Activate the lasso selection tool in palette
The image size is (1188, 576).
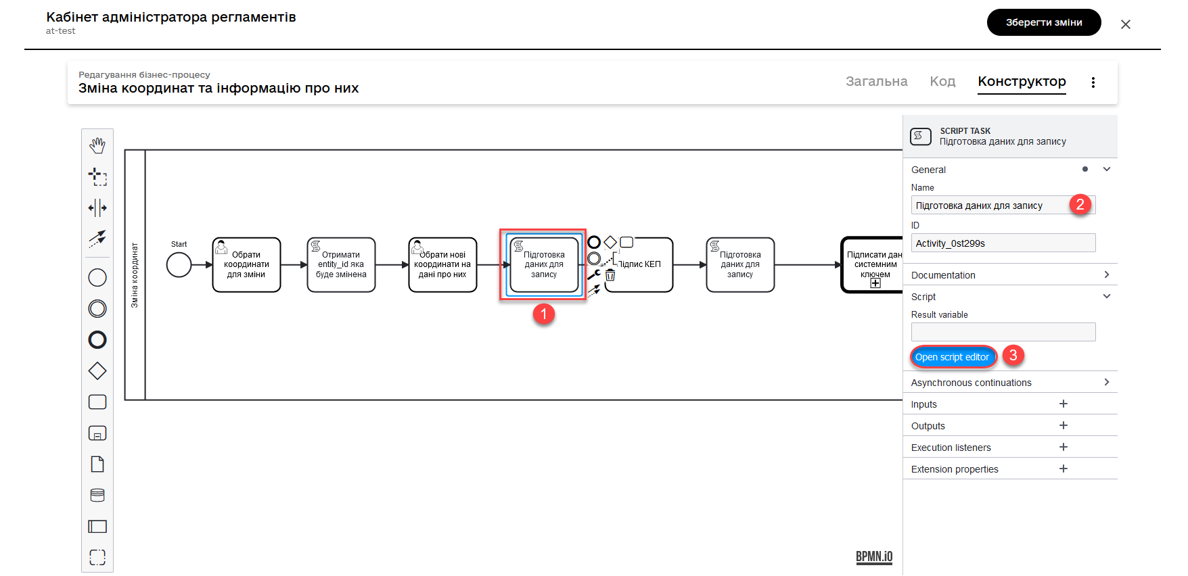[97, 176]
